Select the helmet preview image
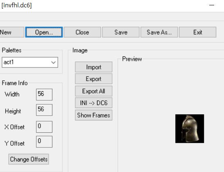Image resolution: width=224 pixels, height=172 pixels. tap(190, 129)
